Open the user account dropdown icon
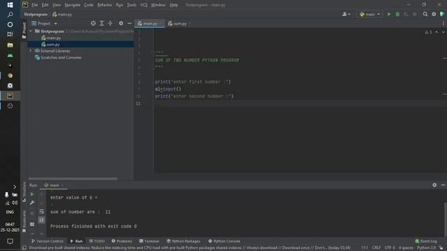Screen dimensions: 447x251 click(x=346, y=14)
